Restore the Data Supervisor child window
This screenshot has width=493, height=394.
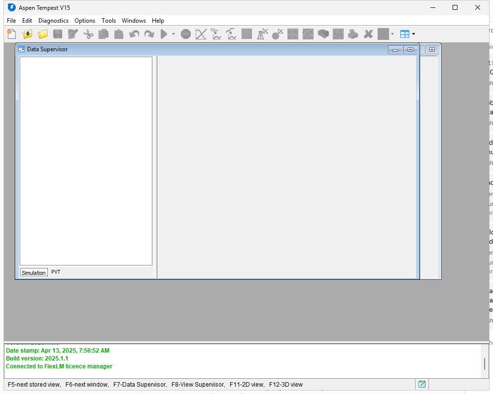pos(410,50)
